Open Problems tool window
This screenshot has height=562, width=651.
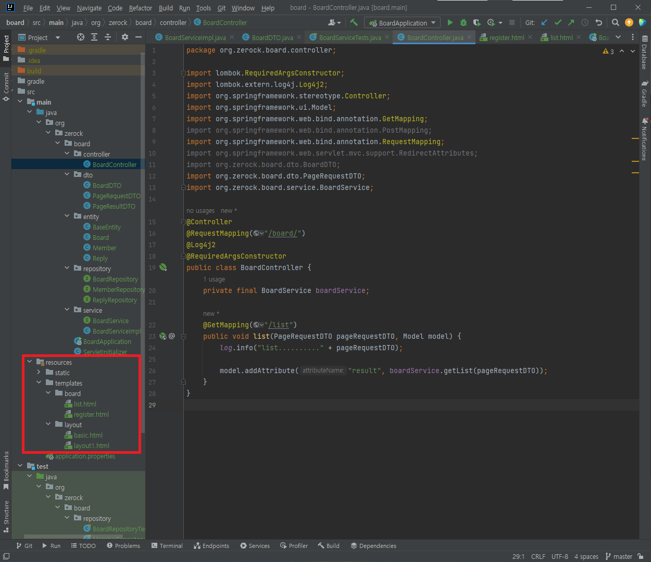(x=123, y=546)
